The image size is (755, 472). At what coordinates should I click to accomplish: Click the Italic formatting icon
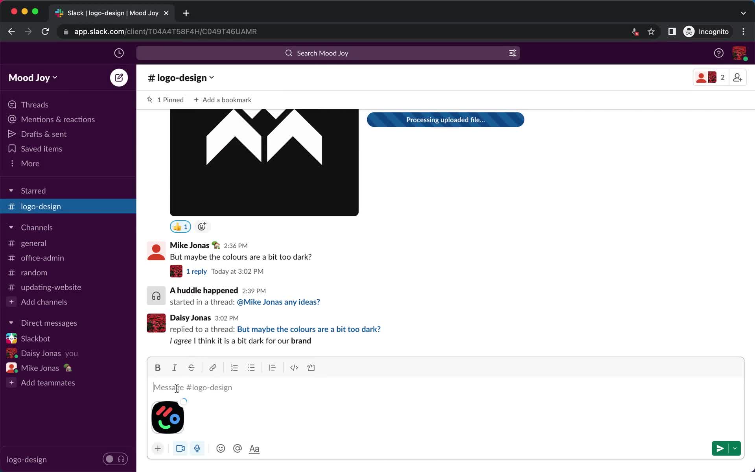point(174,368)
